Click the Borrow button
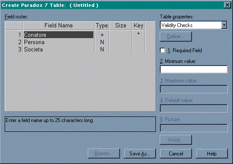Screen dimensions: 233x164 (x=104, y=153)
